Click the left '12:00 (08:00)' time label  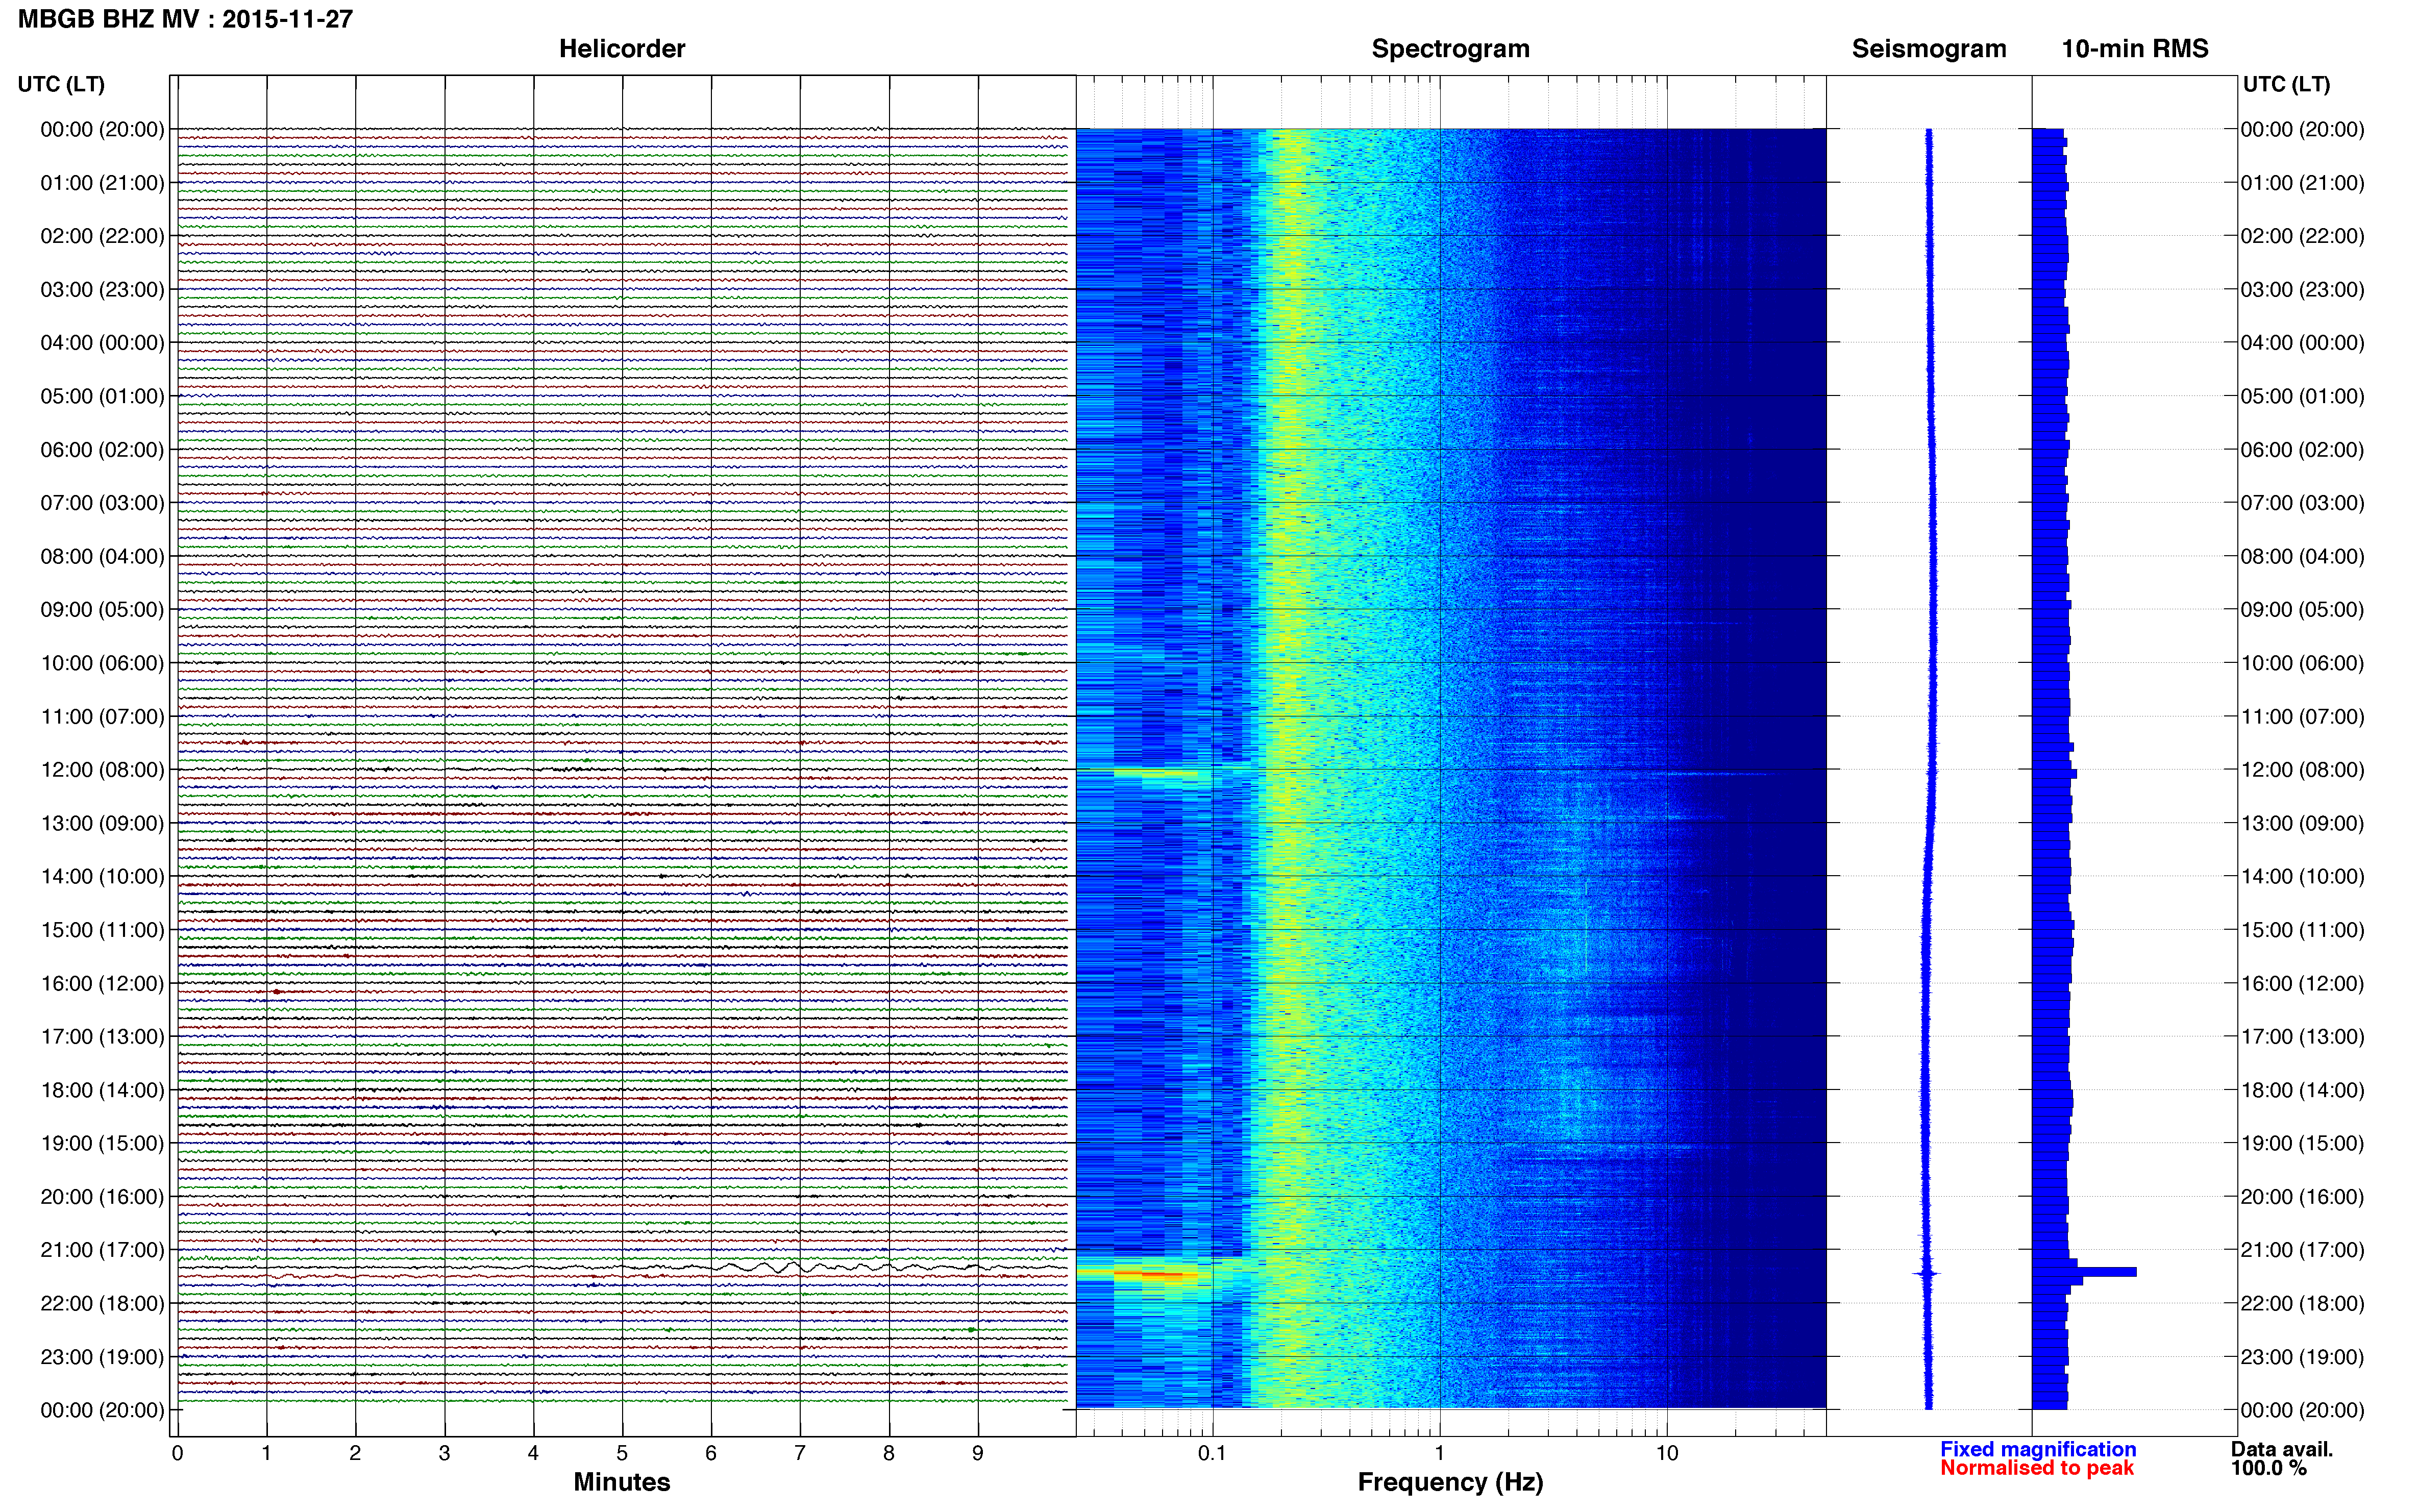102,770
